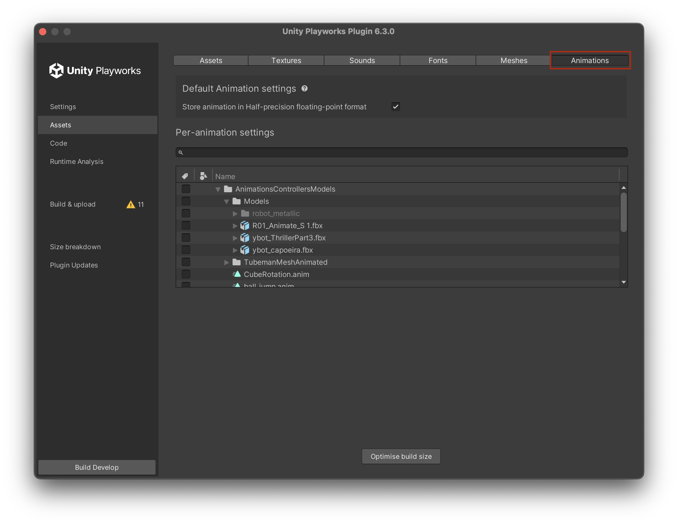Collapse the Models folder arrow
This screenshot has width=678, height=524.
[226, 202]
